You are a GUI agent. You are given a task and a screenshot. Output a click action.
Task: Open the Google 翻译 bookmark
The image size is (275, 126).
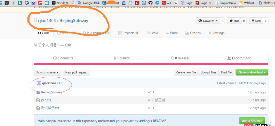(89, 3)
